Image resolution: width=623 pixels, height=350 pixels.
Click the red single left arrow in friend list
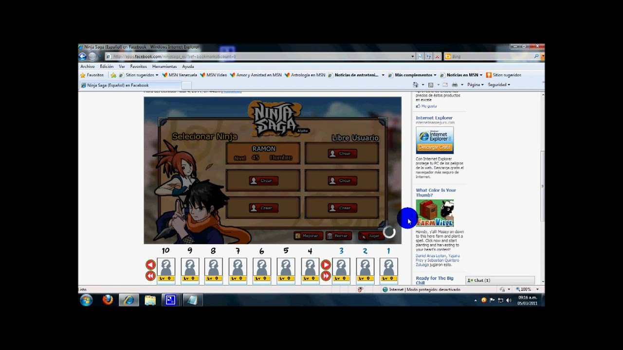tap(150, 265)
